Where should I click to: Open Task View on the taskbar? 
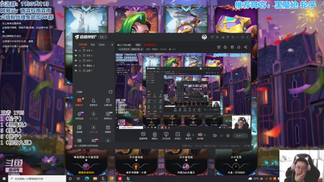pyautogui.click(x=78, y=179)
